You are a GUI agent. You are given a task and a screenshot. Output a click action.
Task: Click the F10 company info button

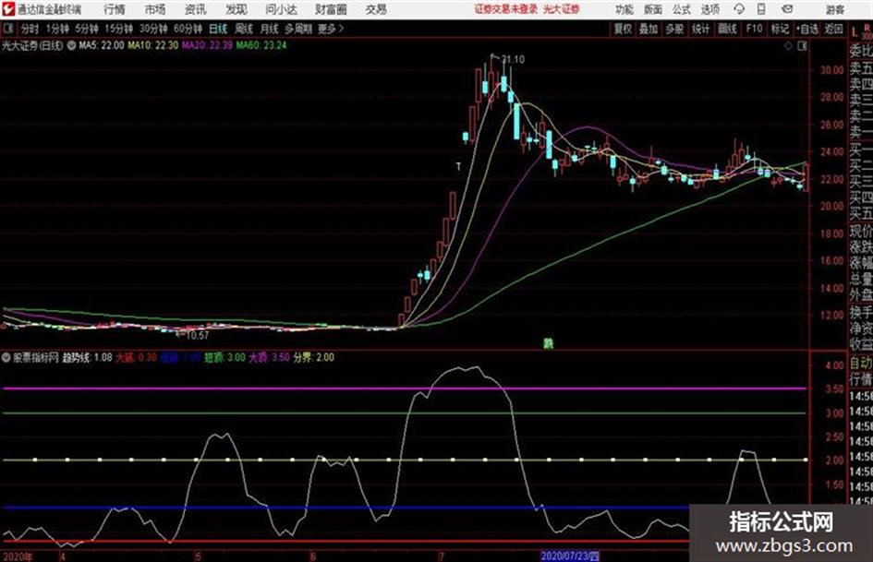[x=755, y=29]
